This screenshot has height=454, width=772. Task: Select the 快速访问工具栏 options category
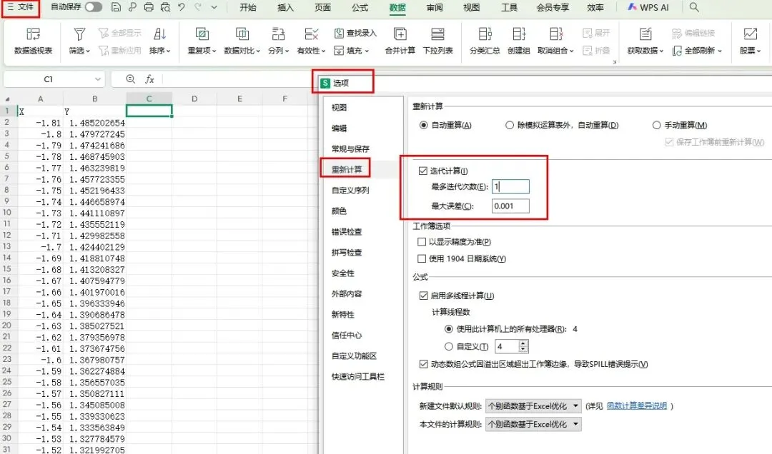click(x=357, y=376)
